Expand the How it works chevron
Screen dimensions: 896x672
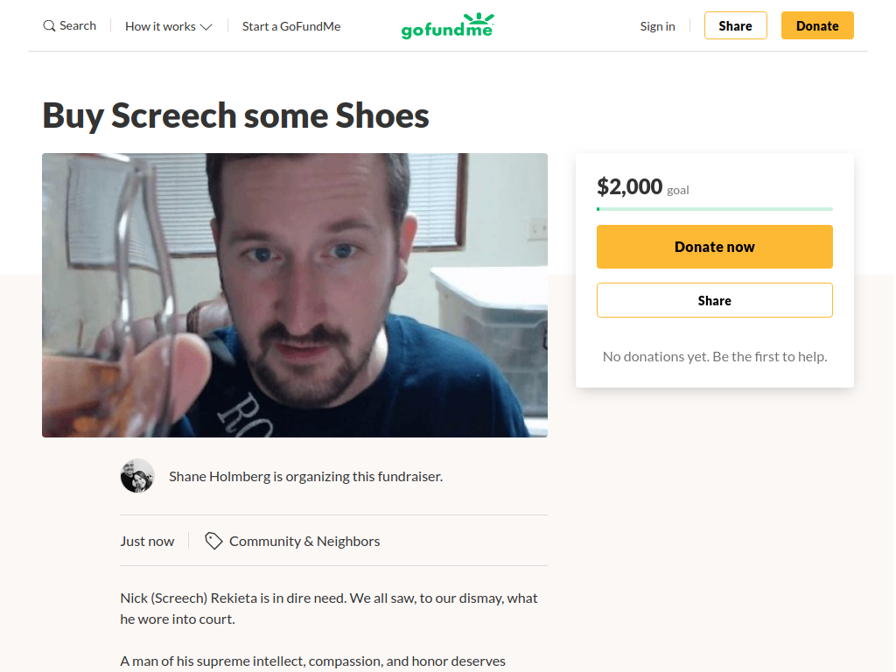[206, 27]
